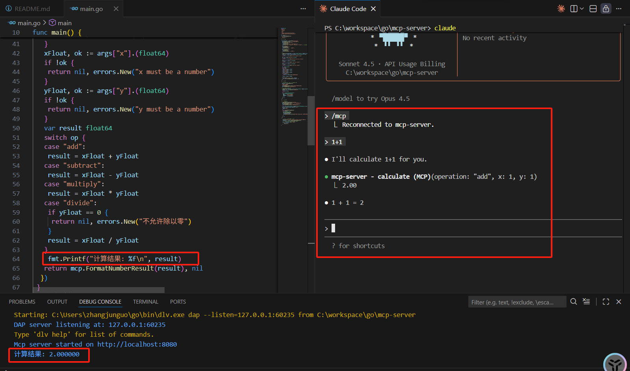Toggle the editor layout icon beside the lock
The height and width of the screenshot is (371, 630).
(x=593, y=9)
